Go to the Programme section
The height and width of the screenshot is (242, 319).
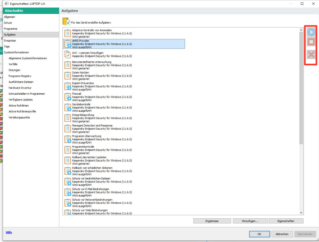click(11, 29)
